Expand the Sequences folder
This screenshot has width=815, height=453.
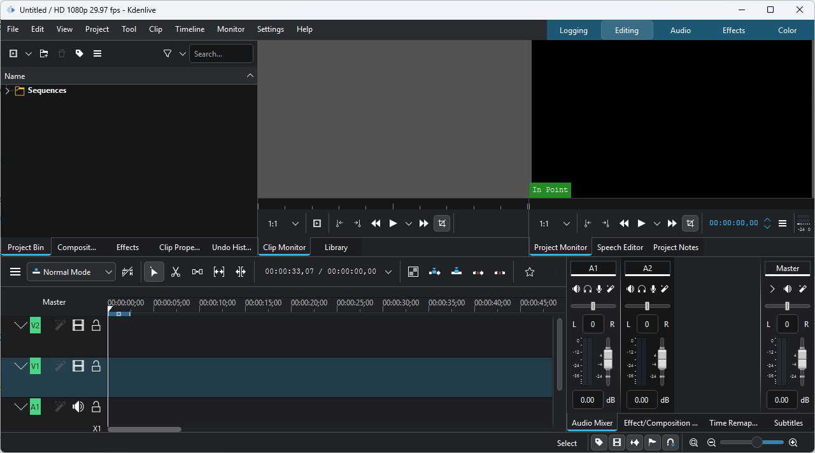[8, 91]
